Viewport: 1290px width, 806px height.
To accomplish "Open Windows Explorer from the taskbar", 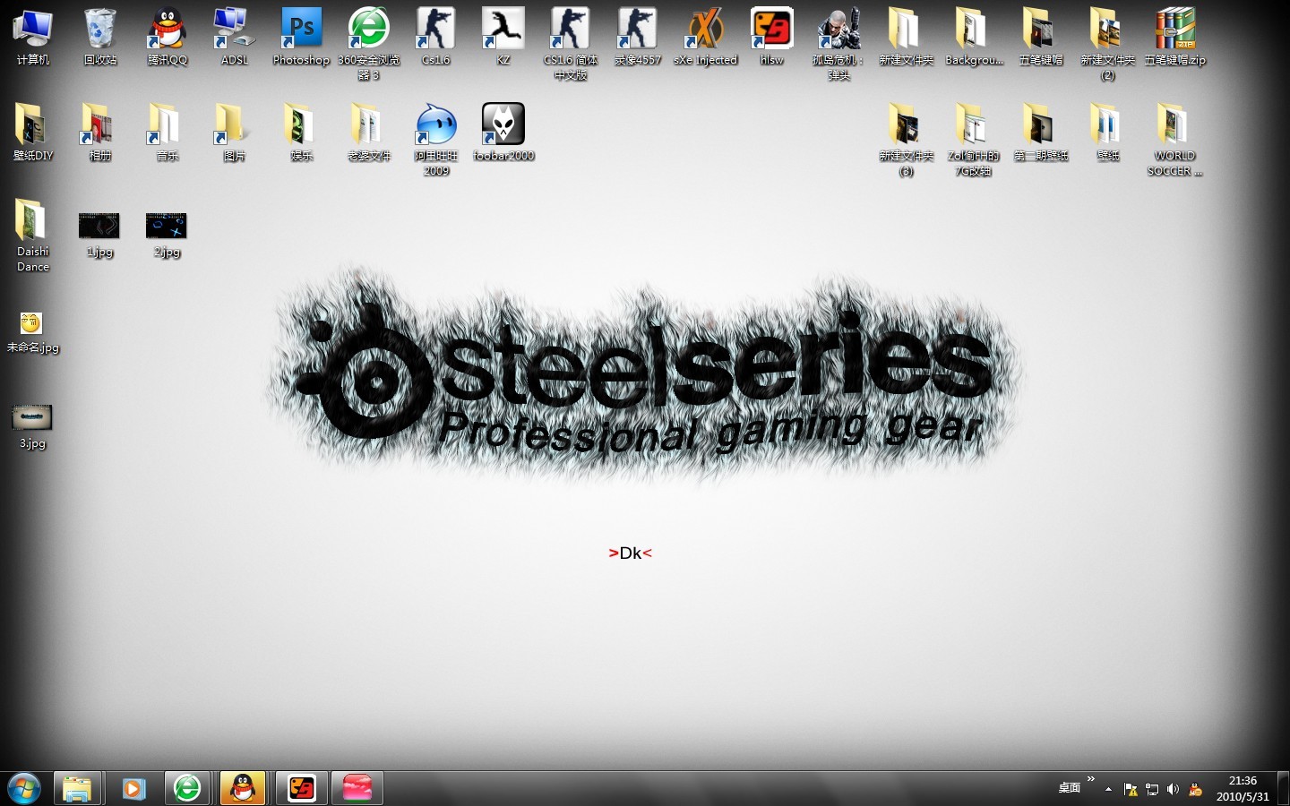I will pyautogui.click(x=77, y=788).
